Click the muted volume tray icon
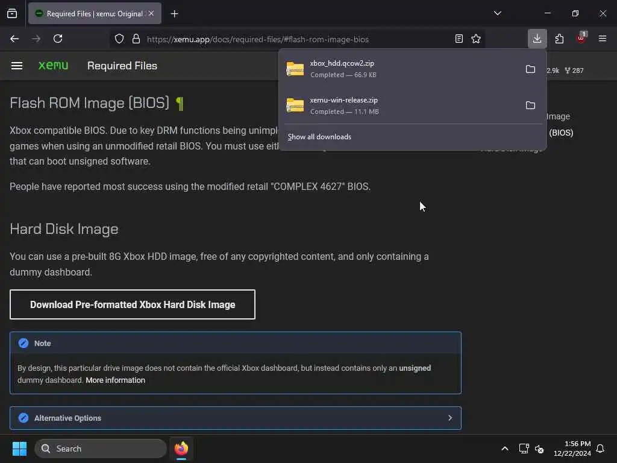This screenshot has height=463, width=617. [x=539, y=449]
